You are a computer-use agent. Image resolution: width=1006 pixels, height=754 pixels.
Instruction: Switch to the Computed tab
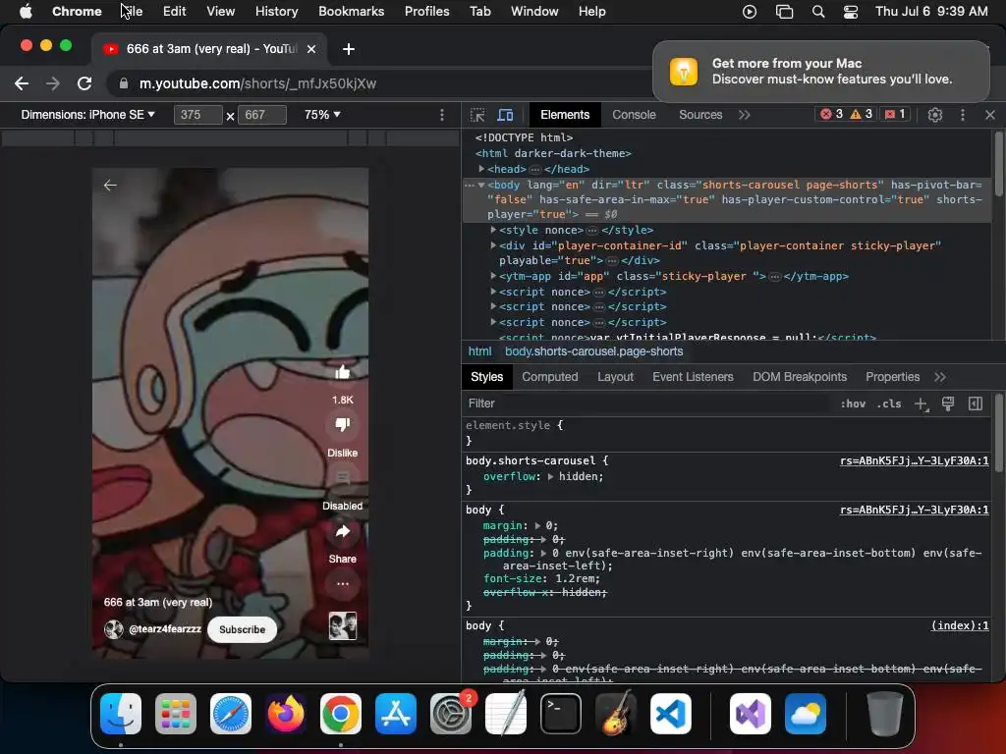[x=550, y=377]
